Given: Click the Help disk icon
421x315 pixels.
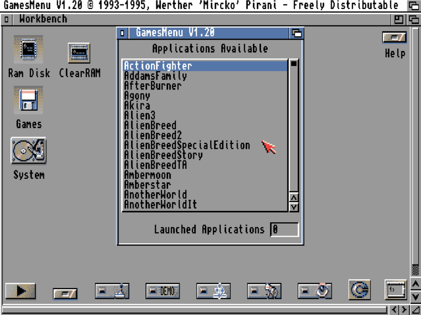Looking at the screenshot, I should coord(394,37).
